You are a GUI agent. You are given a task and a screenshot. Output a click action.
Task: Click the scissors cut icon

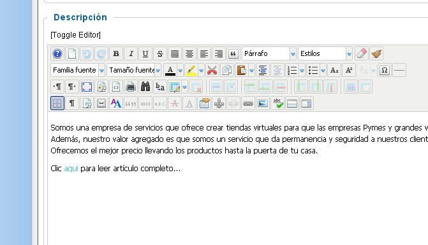[212, 70]
